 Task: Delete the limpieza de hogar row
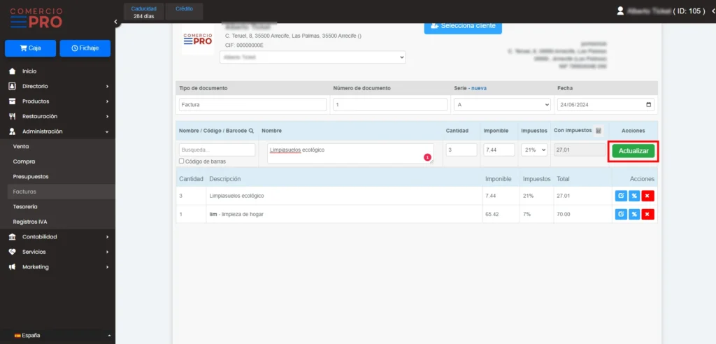tap(647, 214)
